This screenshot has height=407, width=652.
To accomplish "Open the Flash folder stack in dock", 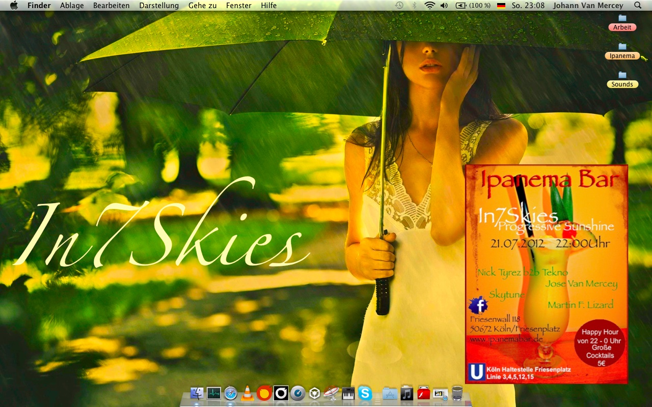I will pos(424,393).
